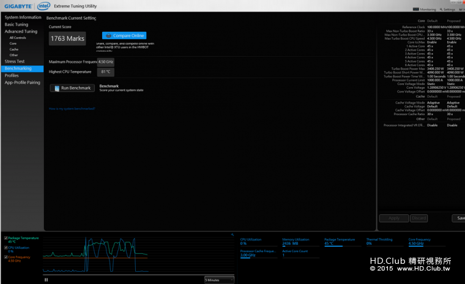The image size is (465, 284).
Task: Pause the monitoring graph
Action: pyautogui.click(x=46, y=280)
